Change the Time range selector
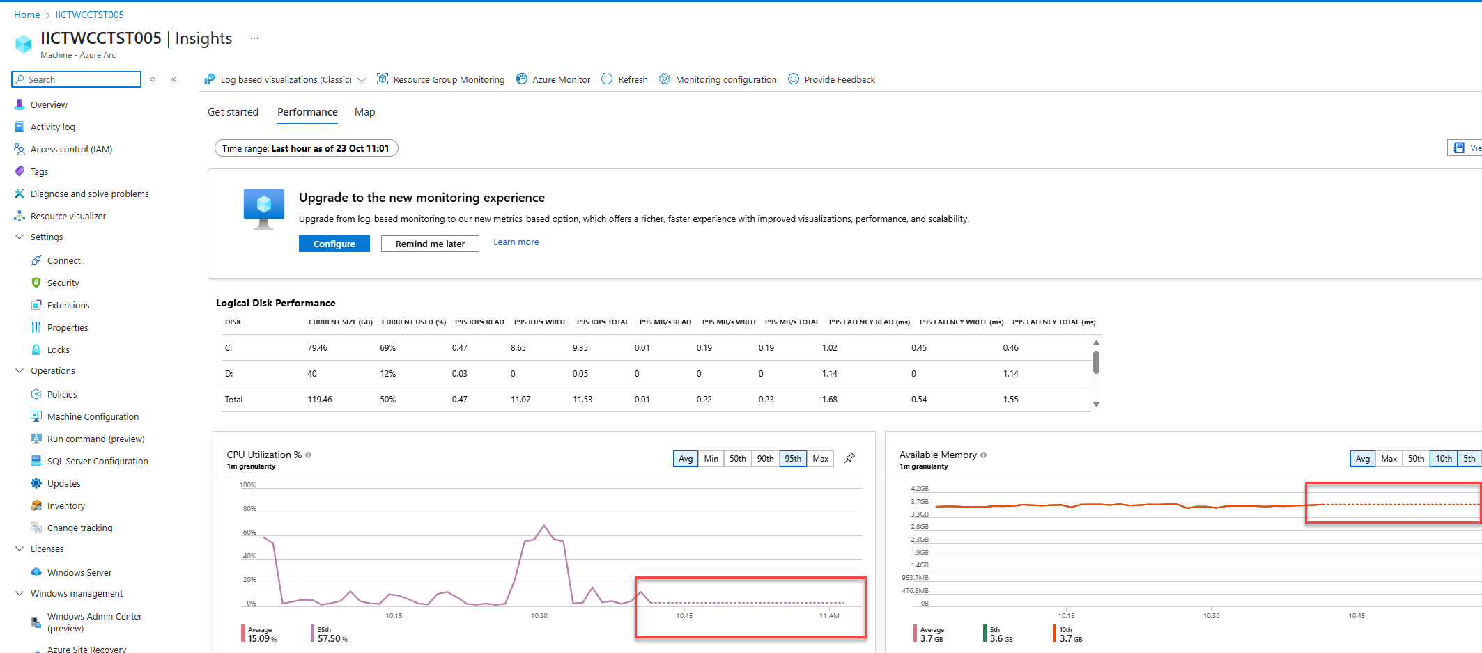This screenshot has width=1482, height=653. coord(306,148)
